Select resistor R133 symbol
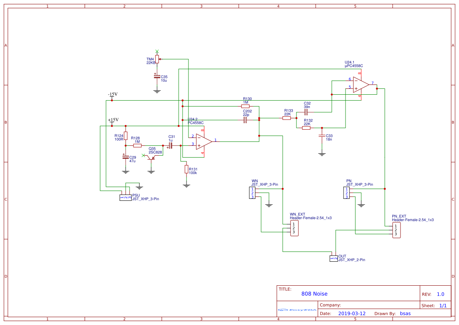Viewport: 459px width, 325px height. 287,118
